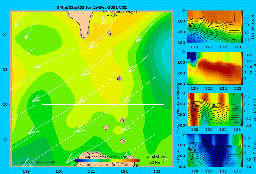Click the salinity panel colorbar
256x174 pixels.
[x=242, y=68]
